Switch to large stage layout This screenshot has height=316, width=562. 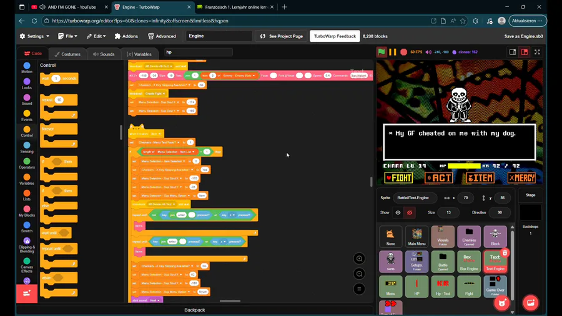click(x=525, y=52)
